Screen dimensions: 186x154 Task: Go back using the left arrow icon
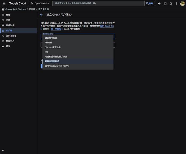[41, 15]
